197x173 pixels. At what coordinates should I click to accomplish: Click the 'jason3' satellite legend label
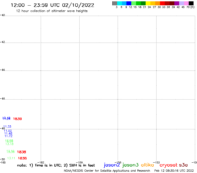[x=130, y=165]
